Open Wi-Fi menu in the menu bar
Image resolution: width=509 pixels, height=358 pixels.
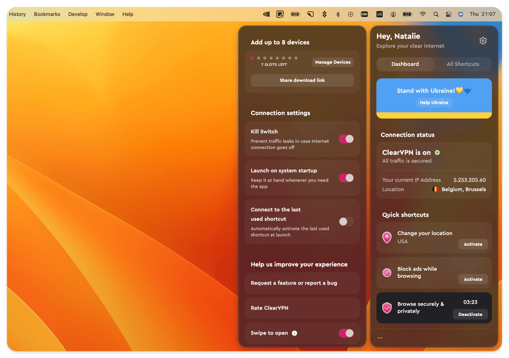[422, 14]
